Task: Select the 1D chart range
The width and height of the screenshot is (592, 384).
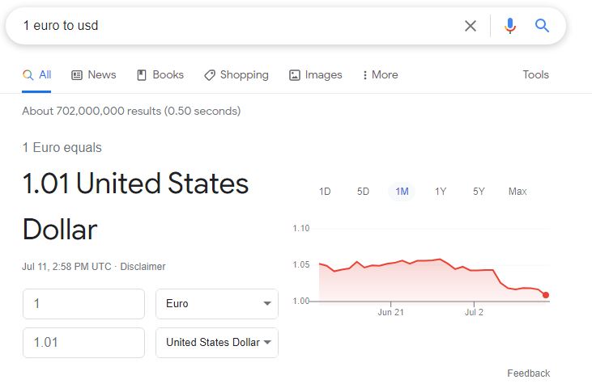Action: (325, 192)
